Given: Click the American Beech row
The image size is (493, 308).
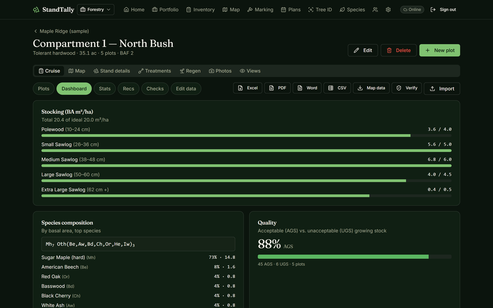Looking at the screenshot, I should pos(139,267).
